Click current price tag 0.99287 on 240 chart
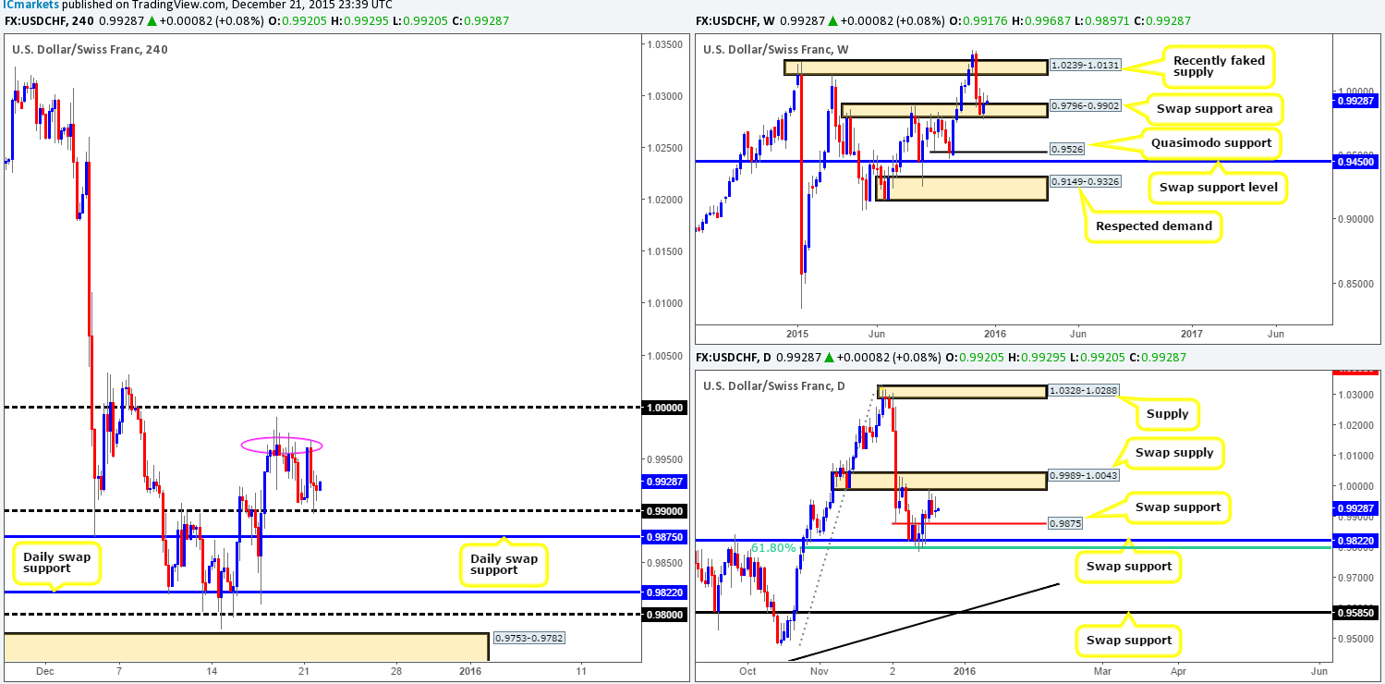Image resolution: width=1385 pixels, height=684 pixels. pos(664,481)
